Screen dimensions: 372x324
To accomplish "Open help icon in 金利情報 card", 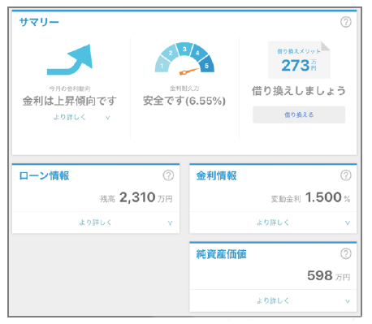I will click(346, 175).
